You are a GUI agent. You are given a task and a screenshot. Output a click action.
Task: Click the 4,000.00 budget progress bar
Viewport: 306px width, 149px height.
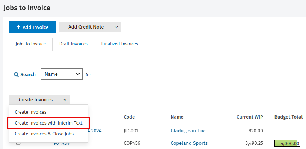(287, 143)
